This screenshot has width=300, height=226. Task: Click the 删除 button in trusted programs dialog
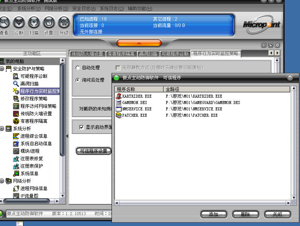click(246, 214)
